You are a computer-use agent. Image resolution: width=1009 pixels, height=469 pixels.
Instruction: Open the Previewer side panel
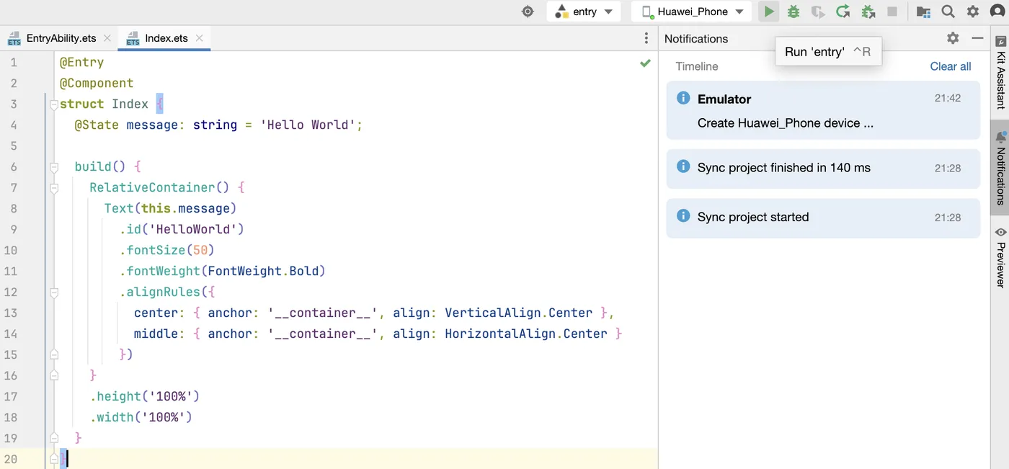coord(1000,257)
